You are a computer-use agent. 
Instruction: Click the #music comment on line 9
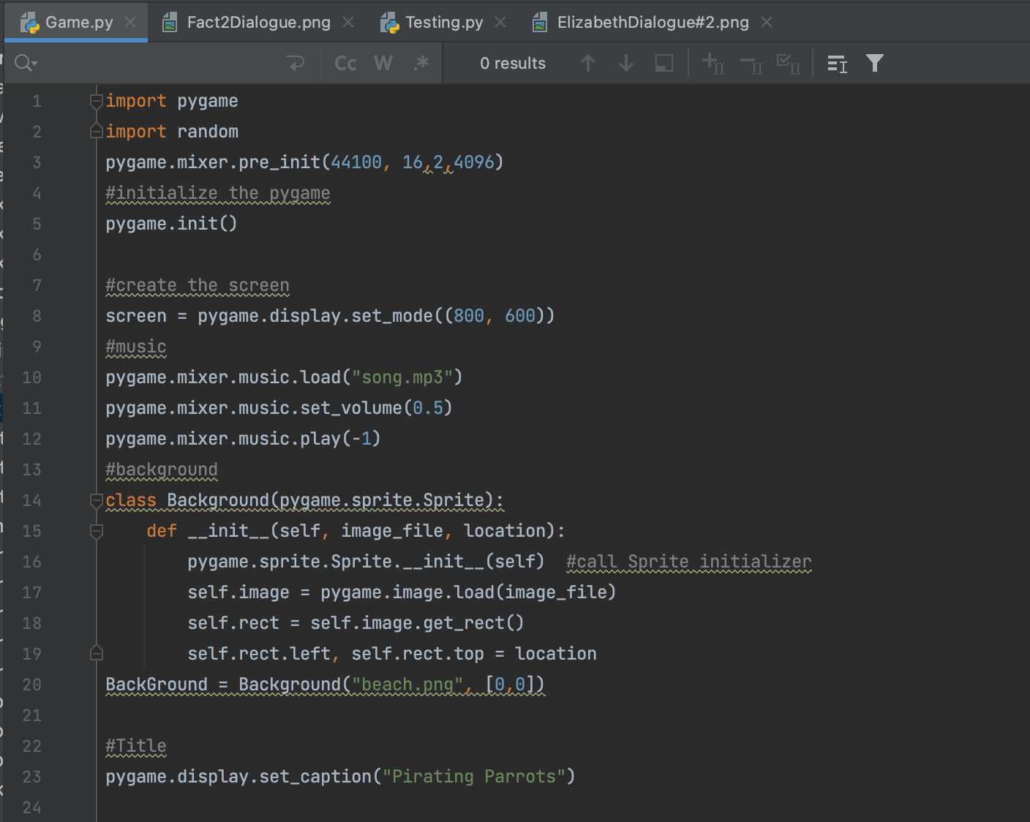coord(136,347)
